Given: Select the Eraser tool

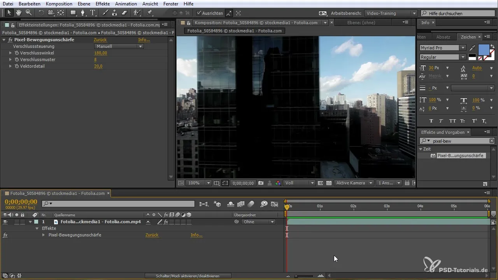Looking at the screenshot, I should pyautogui.click(x=124, y=13).
